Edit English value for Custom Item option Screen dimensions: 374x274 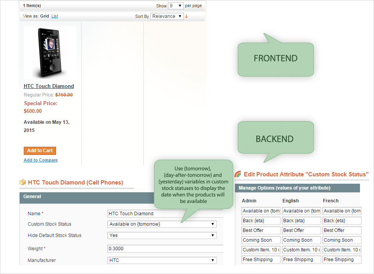(x=302, y=250)
